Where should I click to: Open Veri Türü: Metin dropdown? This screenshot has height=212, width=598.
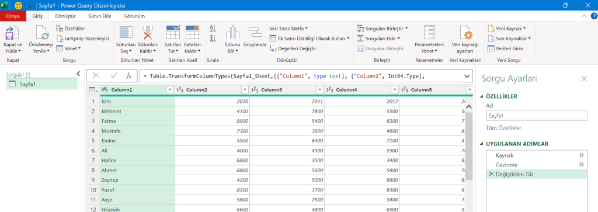coord(288,29)
